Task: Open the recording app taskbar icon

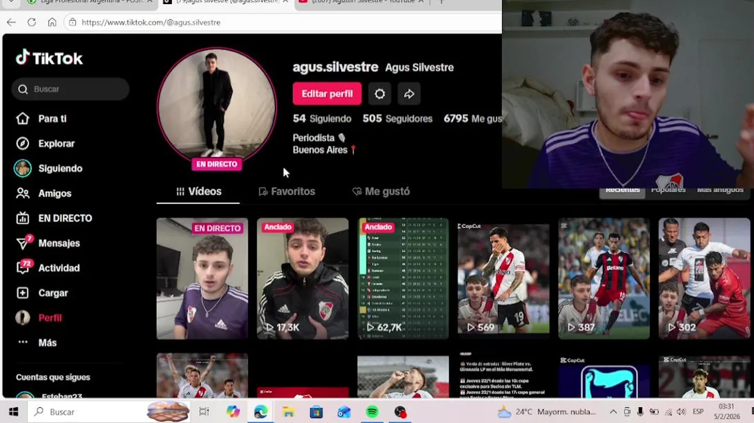Action: pyautogui.click(x=400, y=412)
